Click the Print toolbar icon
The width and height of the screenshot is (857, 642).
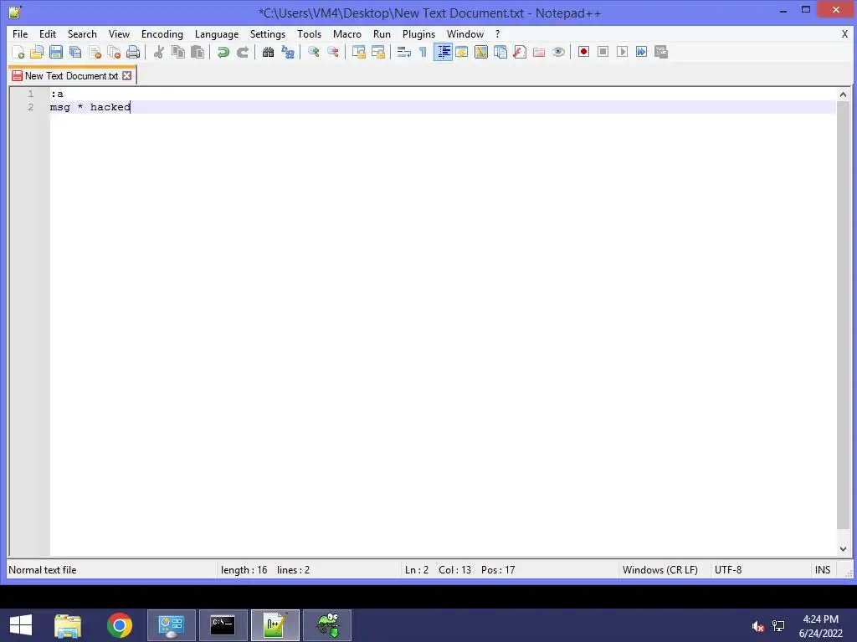pyautogui.click(x=133, y=52)
